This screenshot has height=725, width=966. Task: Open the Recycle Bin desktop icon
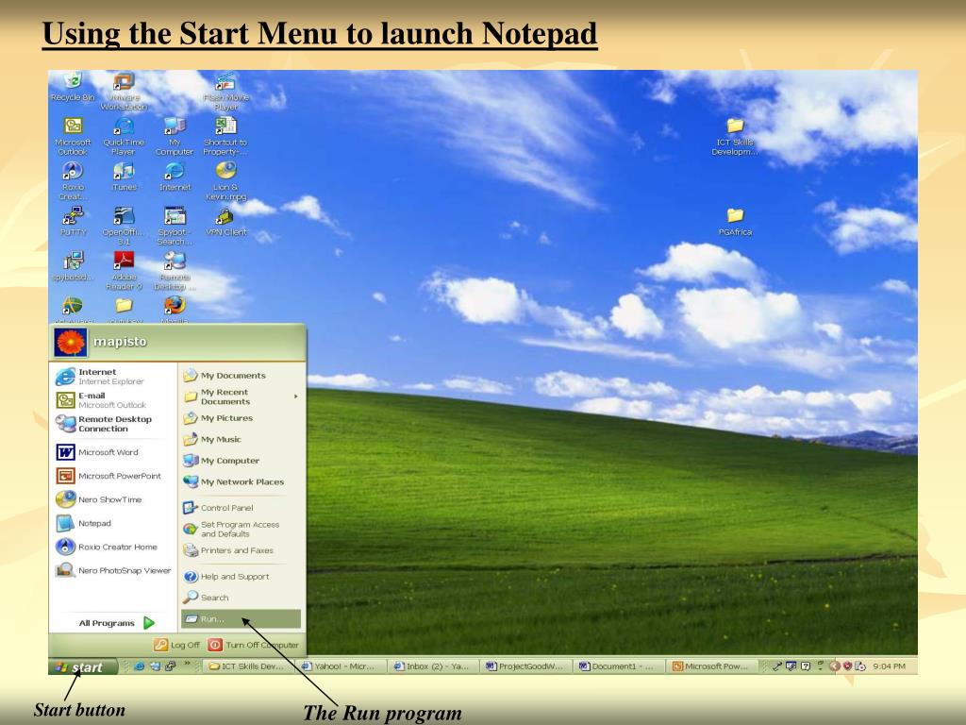73,86
